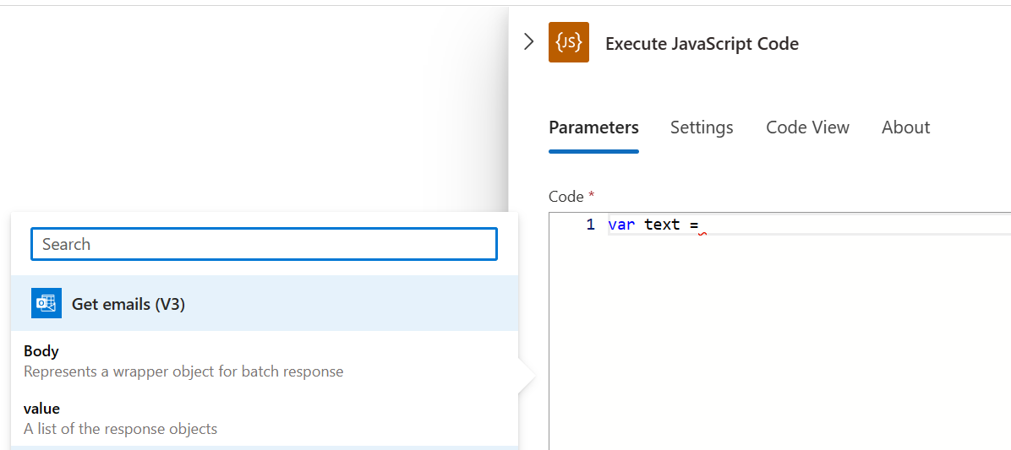
Task: Switch to the Settings tab
Action: (x=702, y=127)
